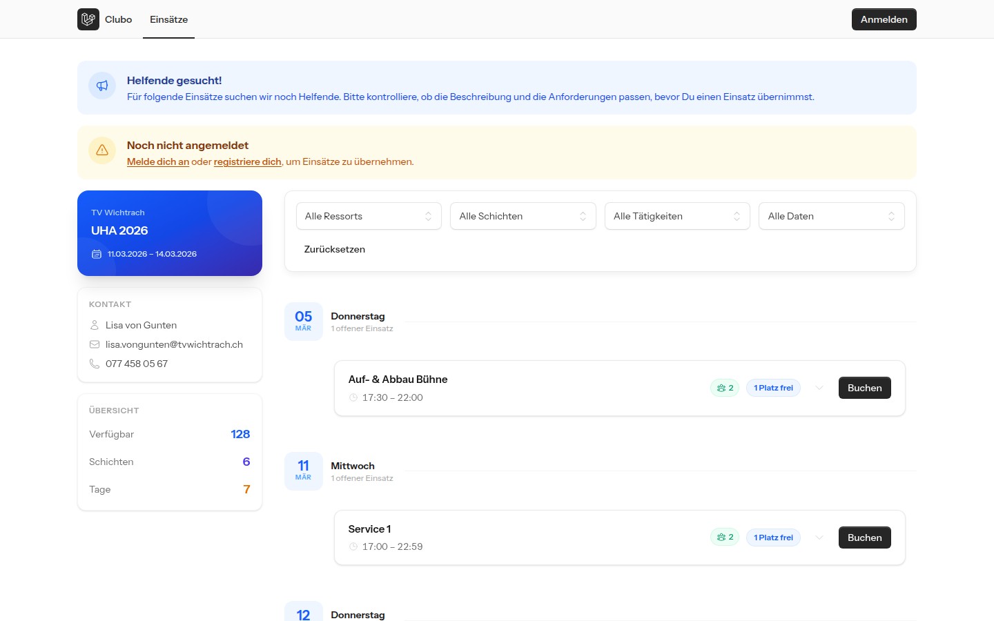Click the person icon beside Lisa von Gunten

tap(95, 325)
